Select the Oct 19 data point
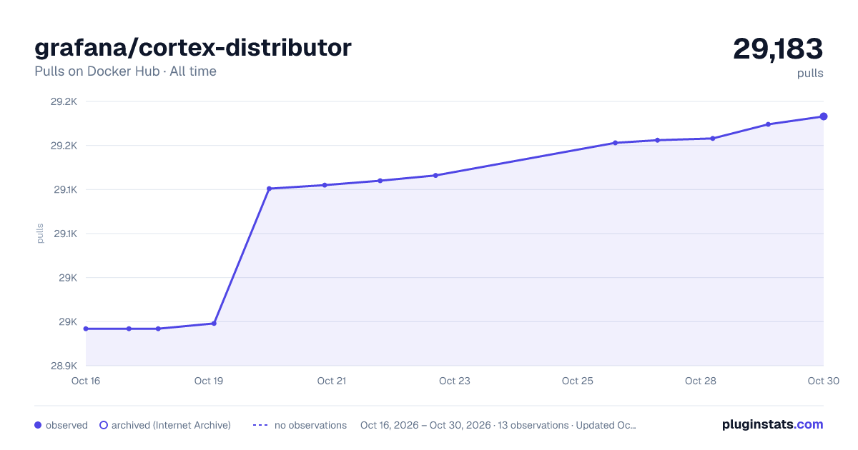This screenshot has width=858, height=450. click(x=214, y=324)
